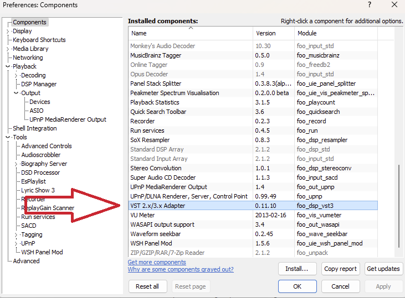The width and height of the screenshot is (405, 298).
Task: Select Advanced Controls under Tools
Action: click(x=47, y=146)
